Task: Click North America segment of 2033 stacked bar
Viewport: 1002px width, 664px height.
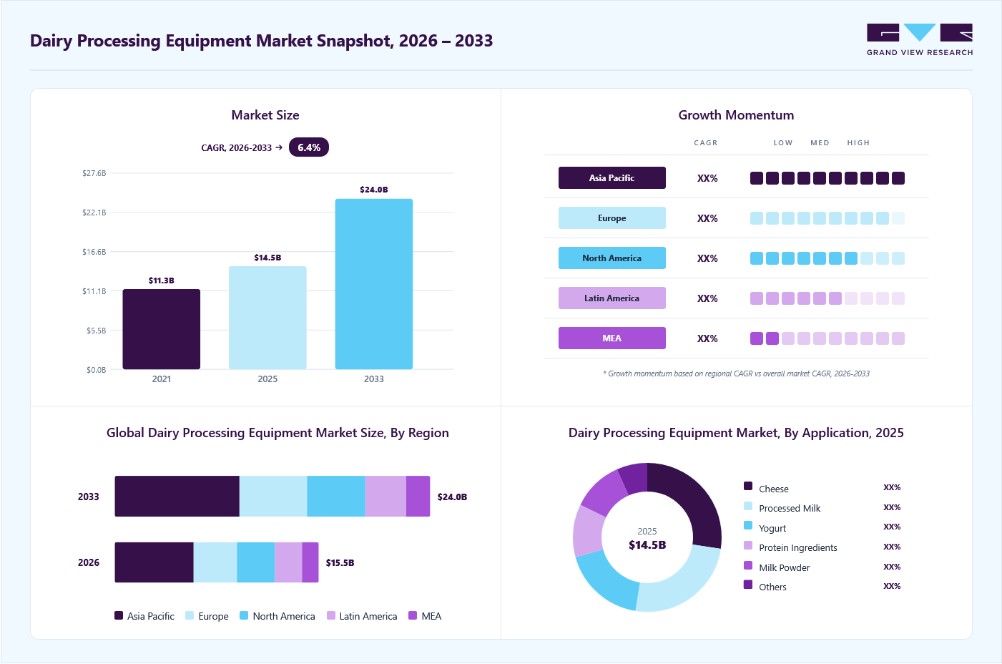Action: coord(336,497)
